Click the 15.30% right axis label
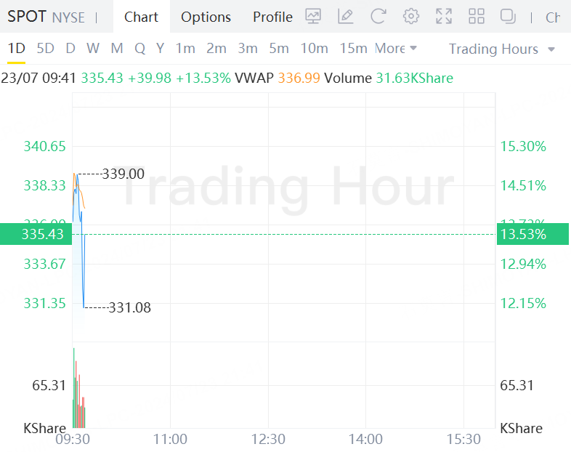 point(523,146)
